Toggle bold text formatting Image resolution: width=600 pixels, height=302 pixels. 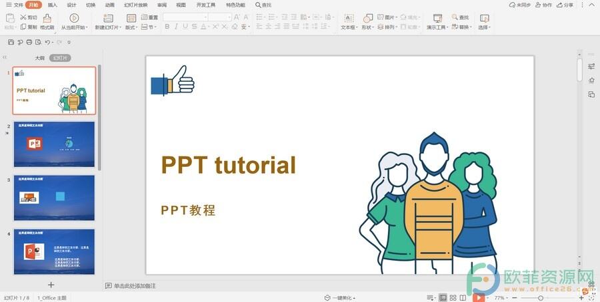(167, 27)
